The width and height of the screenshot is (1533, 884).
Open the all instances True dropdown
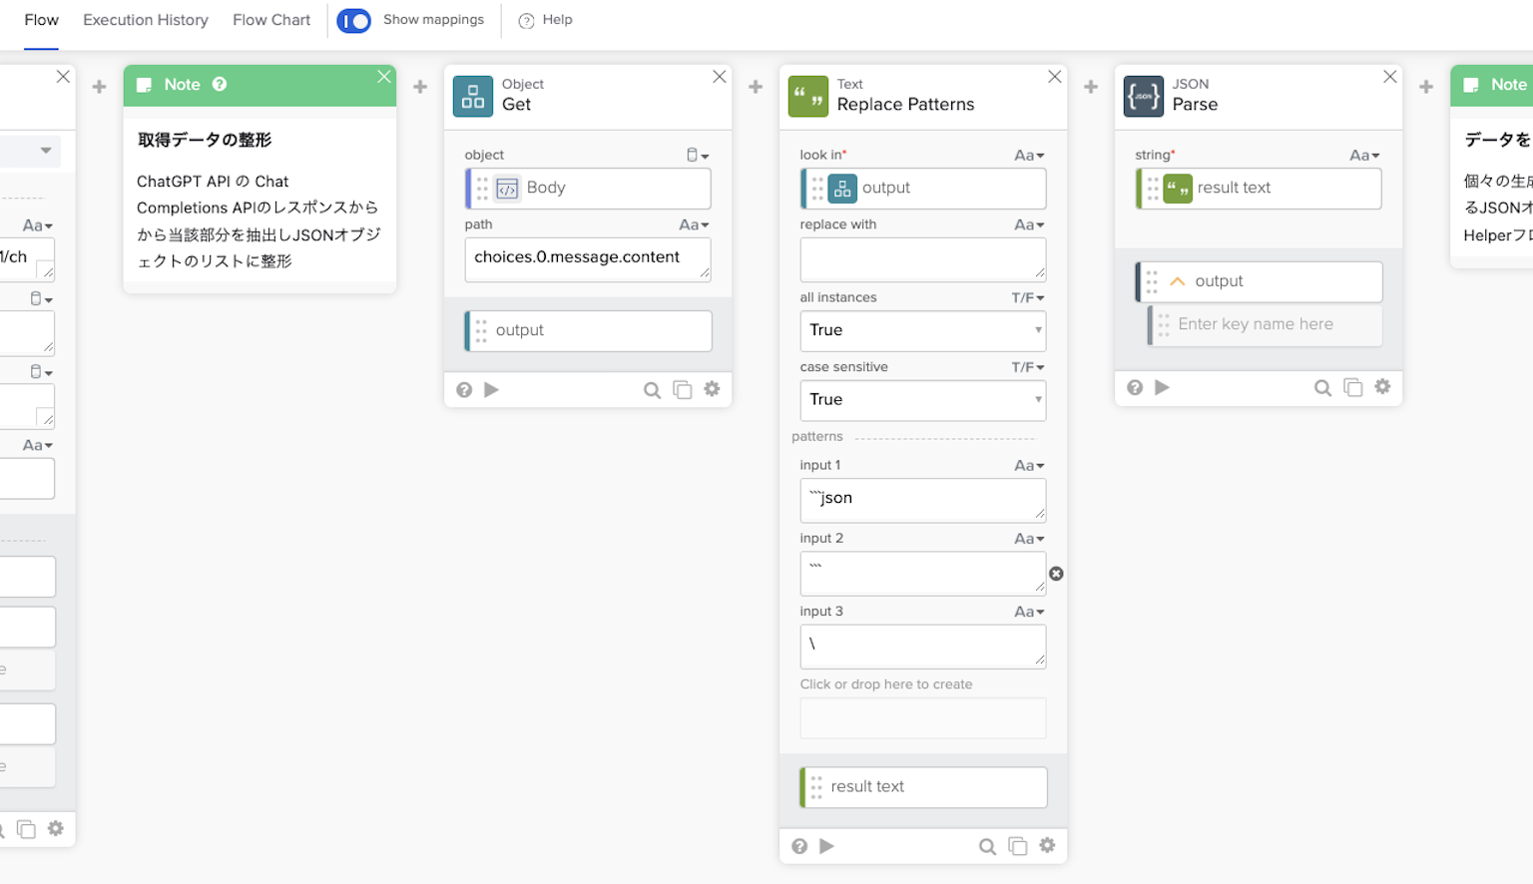[922, 330]
